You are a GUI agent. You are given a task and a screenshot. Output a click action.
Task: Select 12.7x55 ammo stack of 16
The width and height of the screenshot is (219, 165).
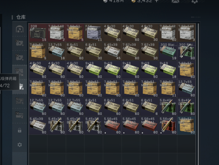tap(57, 51)
